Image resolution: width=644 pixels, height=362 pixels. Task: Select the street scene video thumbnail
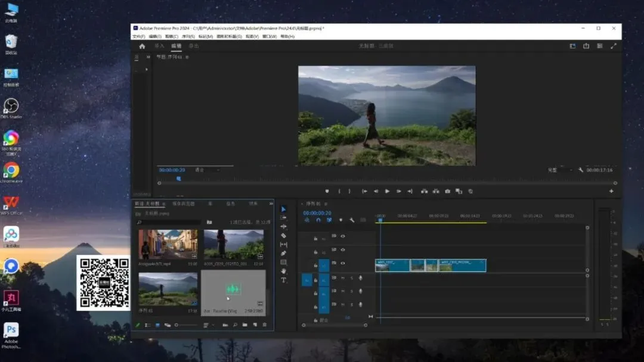(168, 244)
